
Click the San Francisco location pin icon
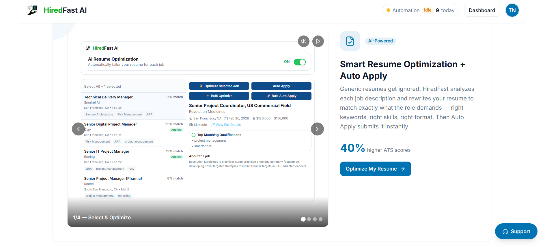coord(191,118)
